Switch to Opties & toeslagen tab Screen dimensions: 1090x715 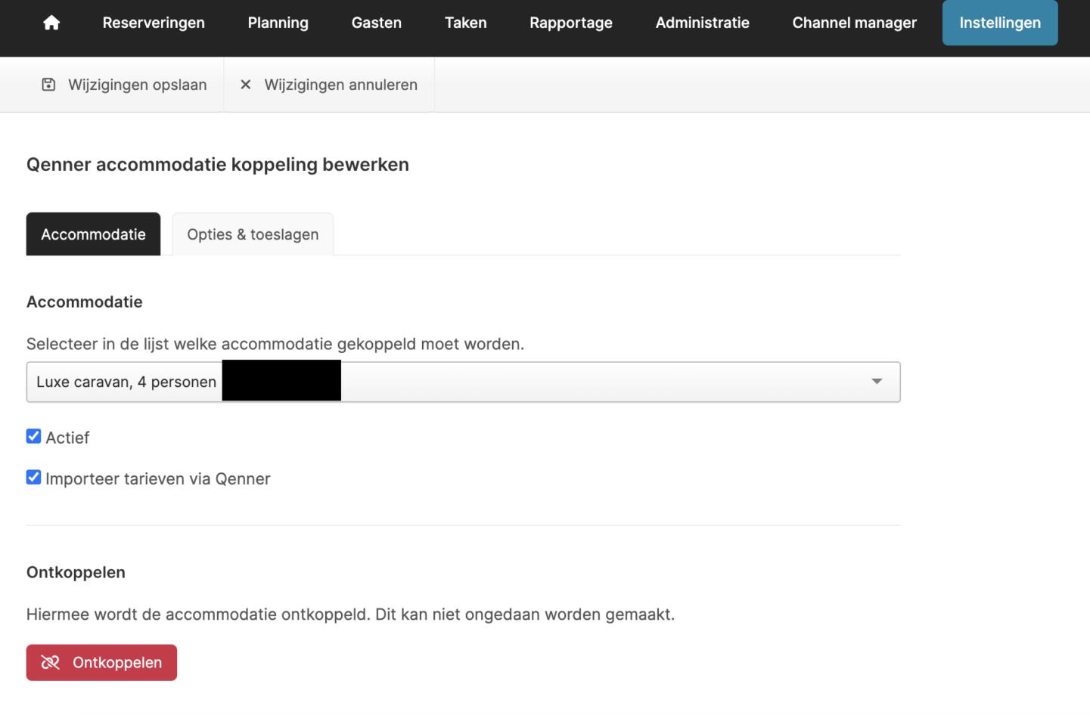(253, 234)
